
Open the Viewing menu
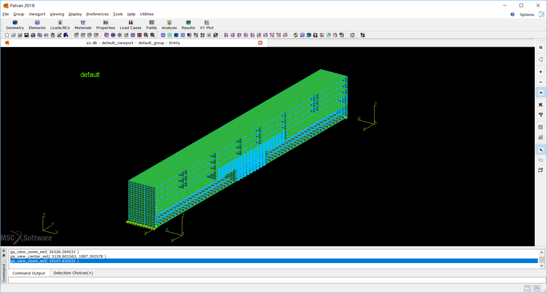click(x=57, y=14)
